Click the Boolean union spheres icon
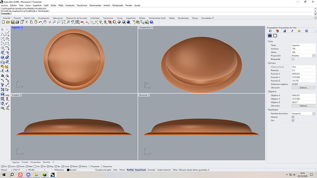Image resolution: width=317 pixels, height=178 pixels. point(7,57)
